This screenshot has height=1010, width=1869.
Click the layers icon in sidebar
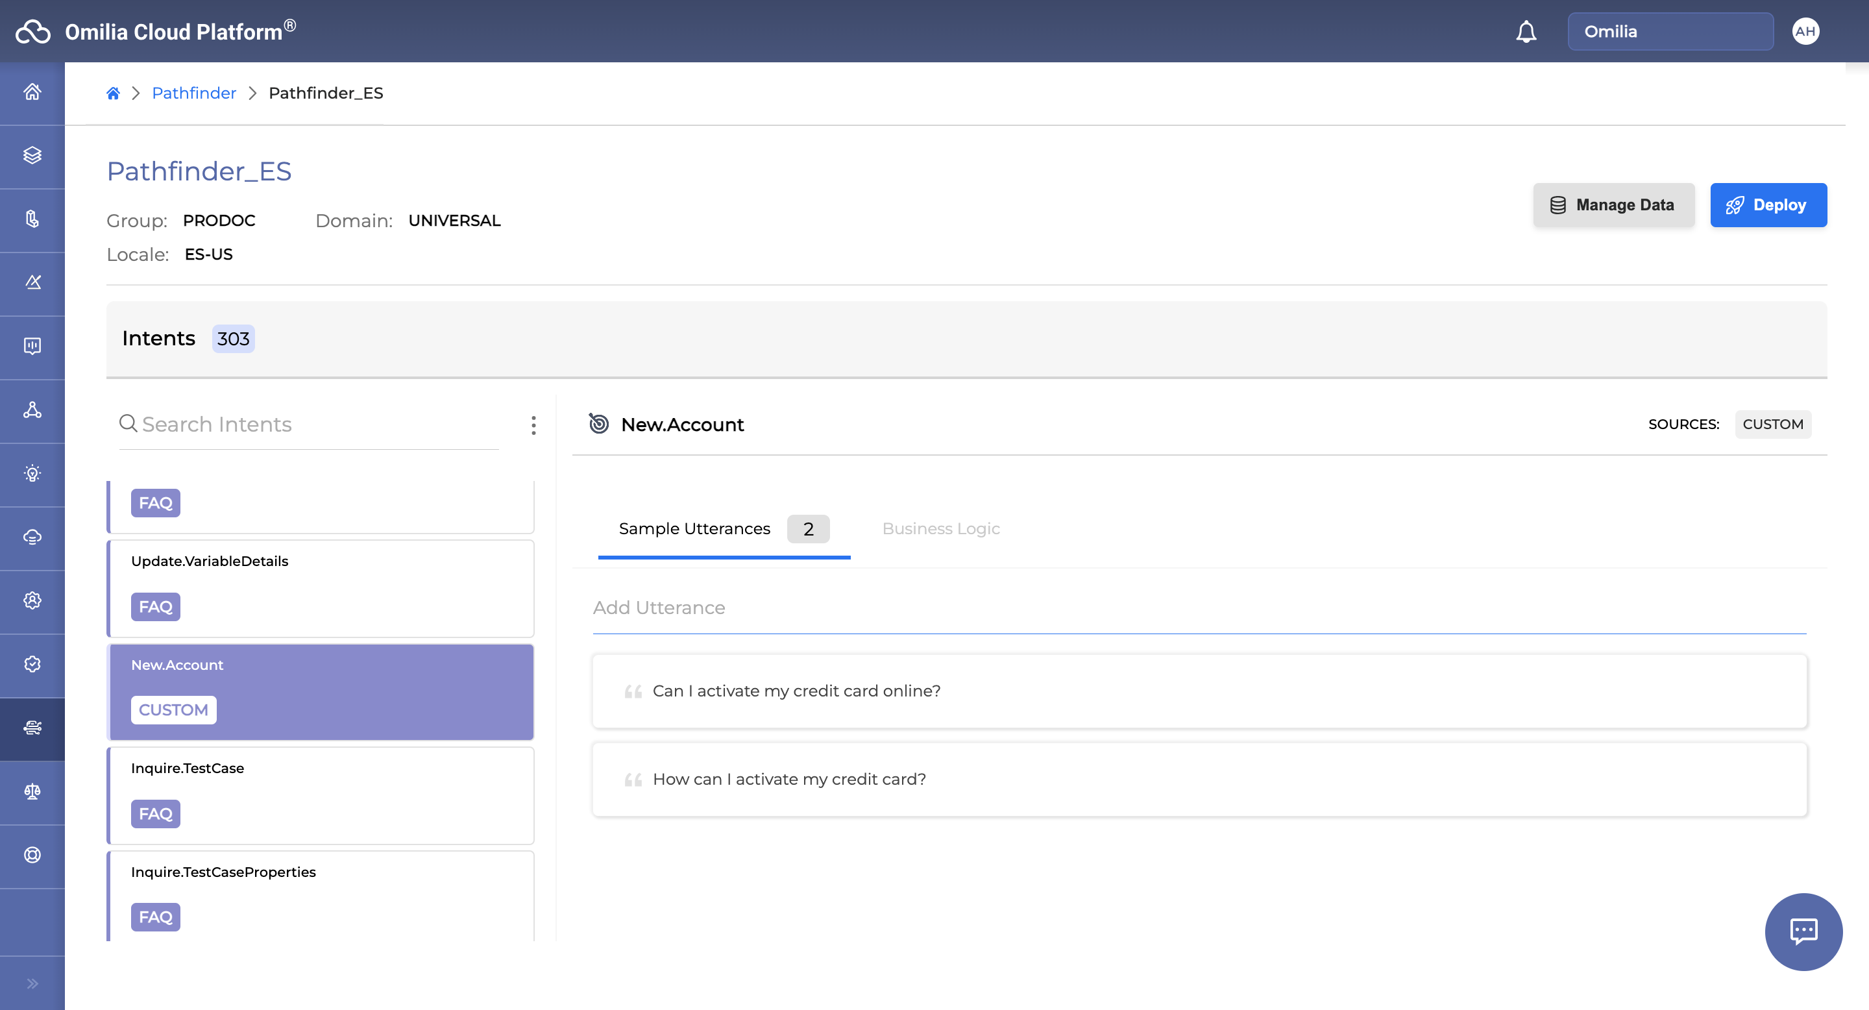[32, 155]
